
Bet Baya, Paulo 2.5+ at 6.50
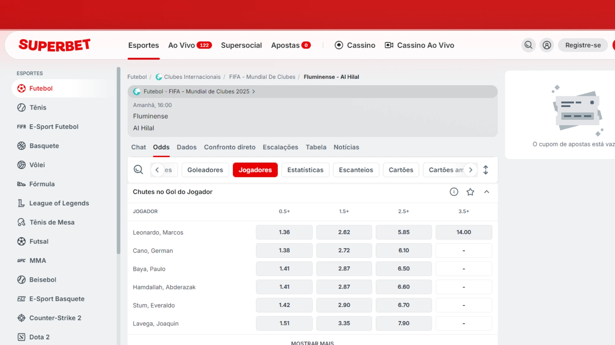pyautogui.click(x=404, y=269)
